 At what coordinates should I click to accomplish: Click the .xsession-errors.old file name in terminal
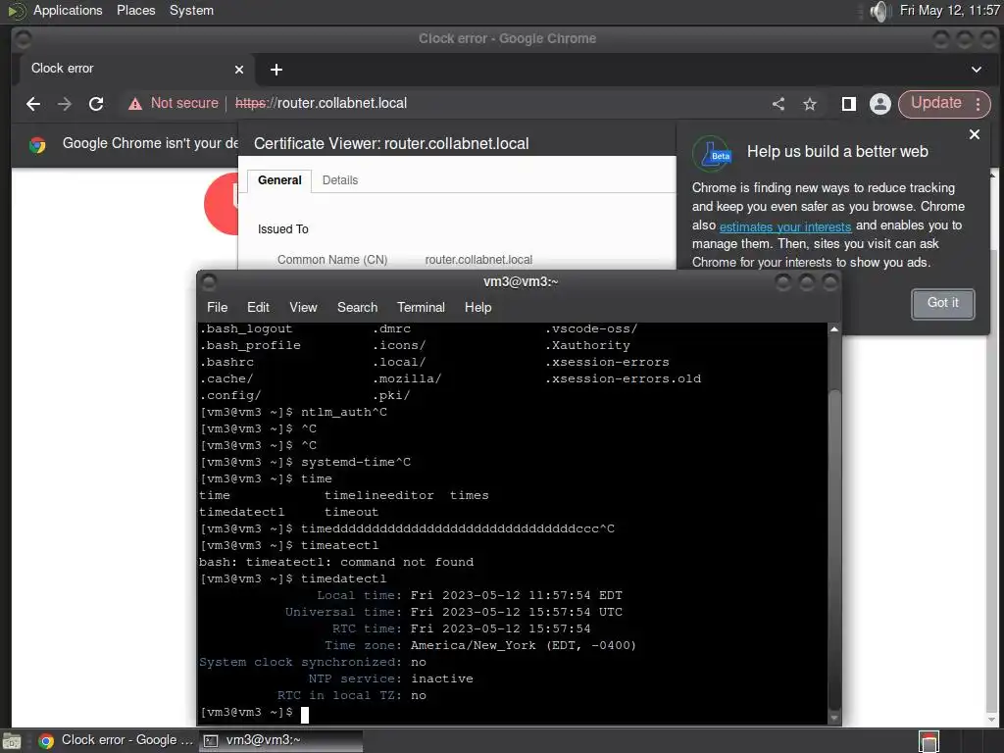[x=623, y=379]
